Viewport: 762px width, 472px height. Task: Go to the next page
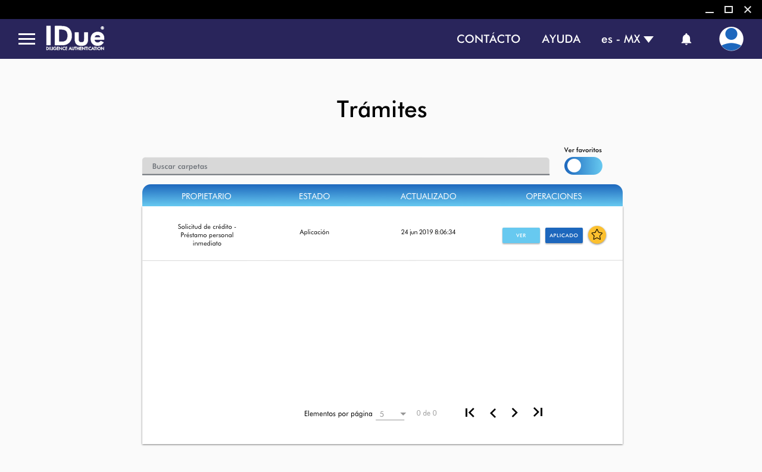click(x=515, y=413)
